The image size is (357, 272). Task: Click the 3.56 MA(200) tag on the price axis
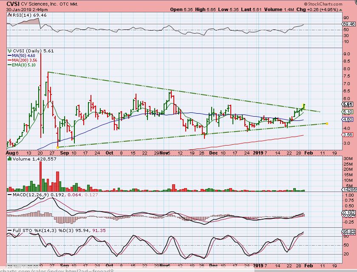tap(348, 135)
